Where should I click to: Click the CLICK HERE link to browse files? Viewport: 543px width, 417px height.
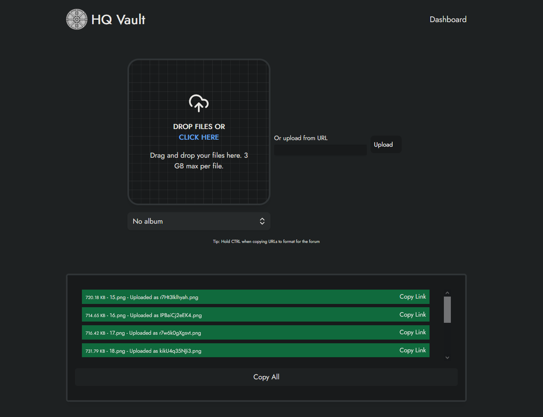coord(199,138)
